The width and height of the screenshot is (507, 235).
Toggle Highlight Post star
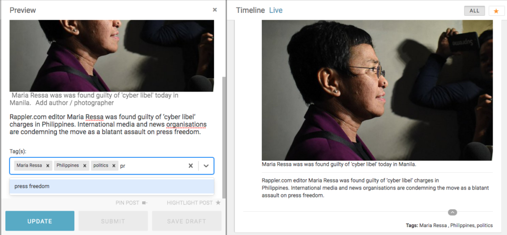pos(194,203)
